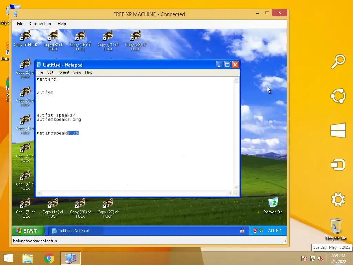Click the host network tray icon
This screenshot has width=353, height=265.
coord(312,258)
